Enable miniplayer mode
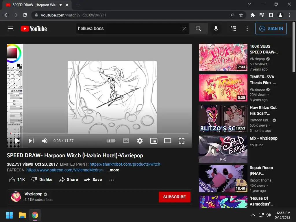Image resolution: width=296 pixels, height=222 pixels. point(154,141)
